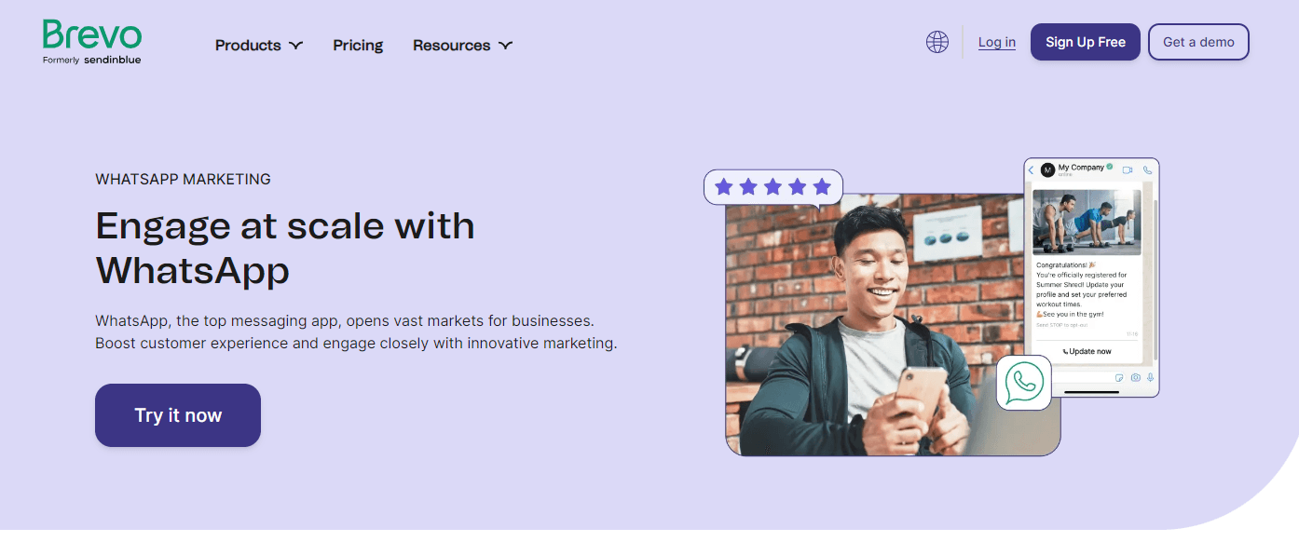Click the microphone icon in chat mockup
The width and height of the screenshot is (1299, 555).
1150,377
